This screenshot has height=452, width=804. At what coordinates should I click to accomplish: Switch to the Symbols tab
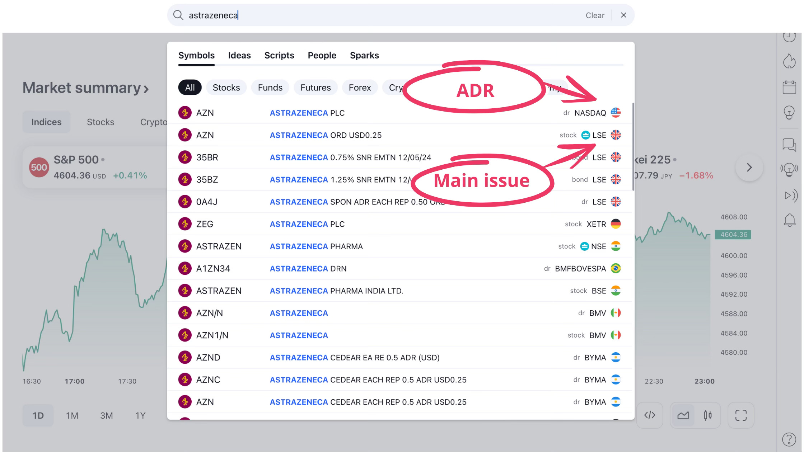(196, 55)
